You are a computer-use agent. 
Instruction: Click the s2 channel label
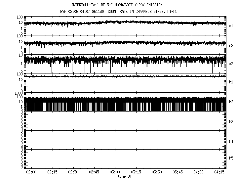[x=231, y=45]
